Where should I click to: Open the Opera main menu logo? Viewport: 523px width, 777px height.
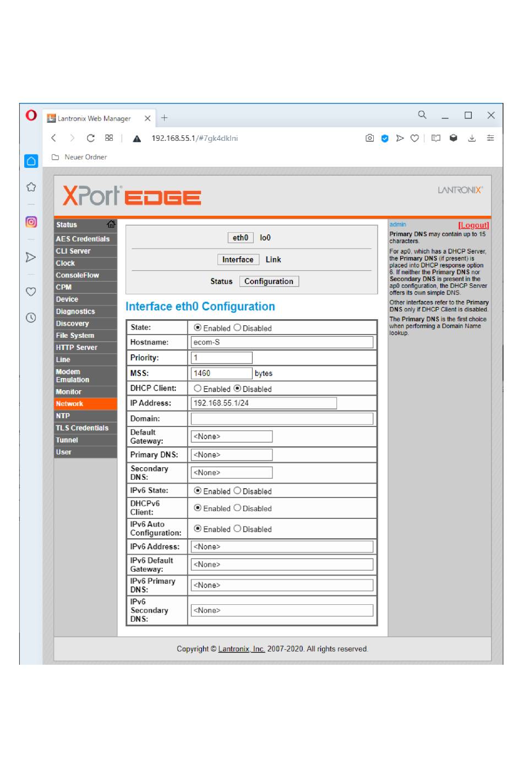(31, 116)
